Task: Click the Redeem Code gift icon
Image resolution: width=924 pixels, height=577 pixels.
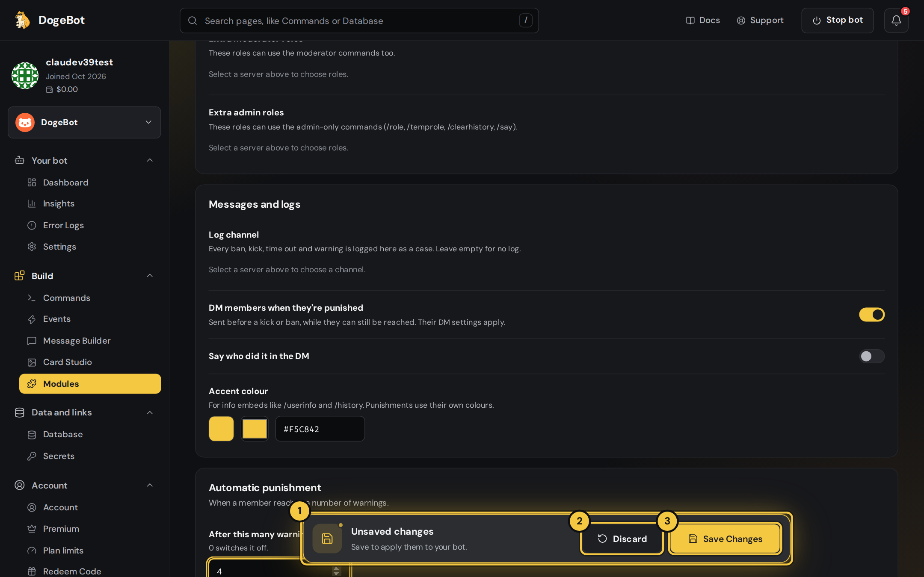Action: point(32,571)
